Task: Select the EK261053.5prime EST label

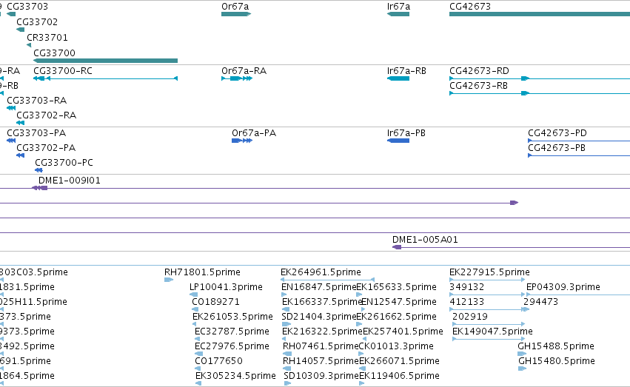Action: (x=232, y=317)
